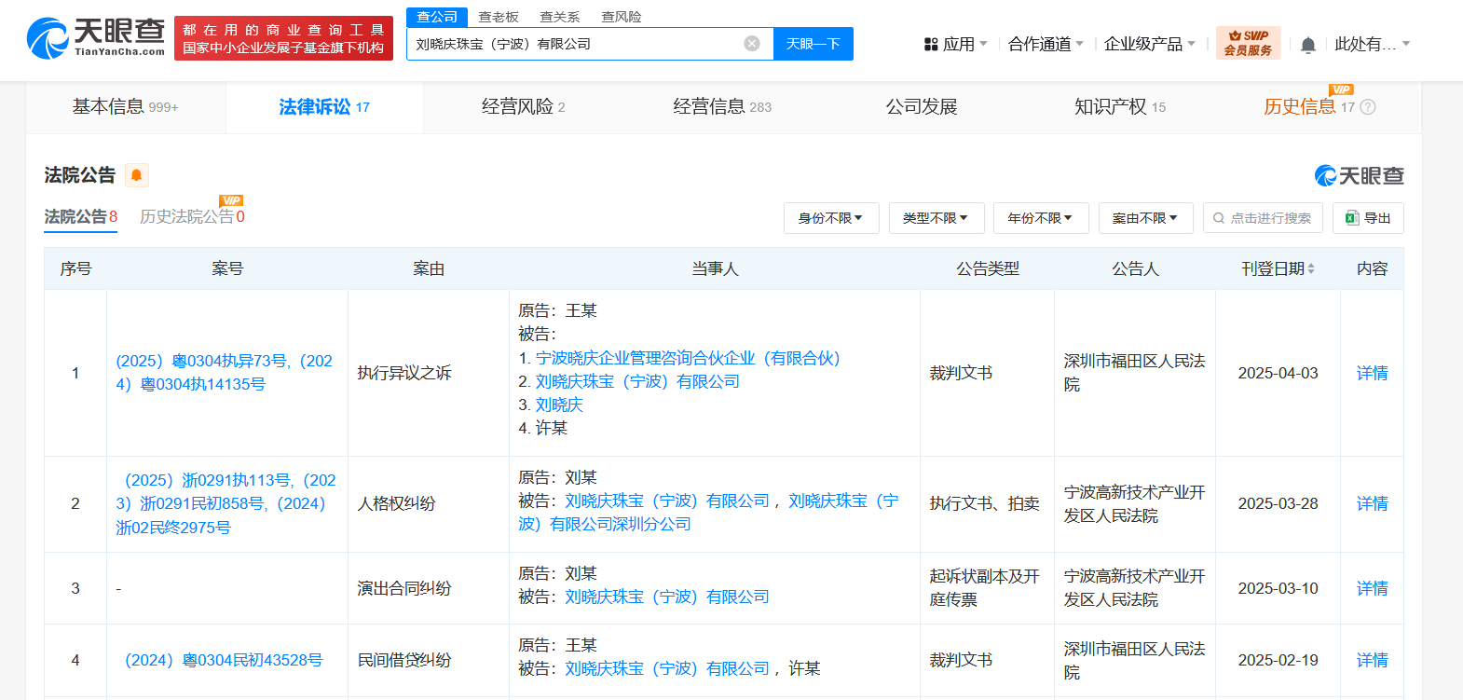
Task: Switch to the 经营风险 tab
Action: coord(523,107)
